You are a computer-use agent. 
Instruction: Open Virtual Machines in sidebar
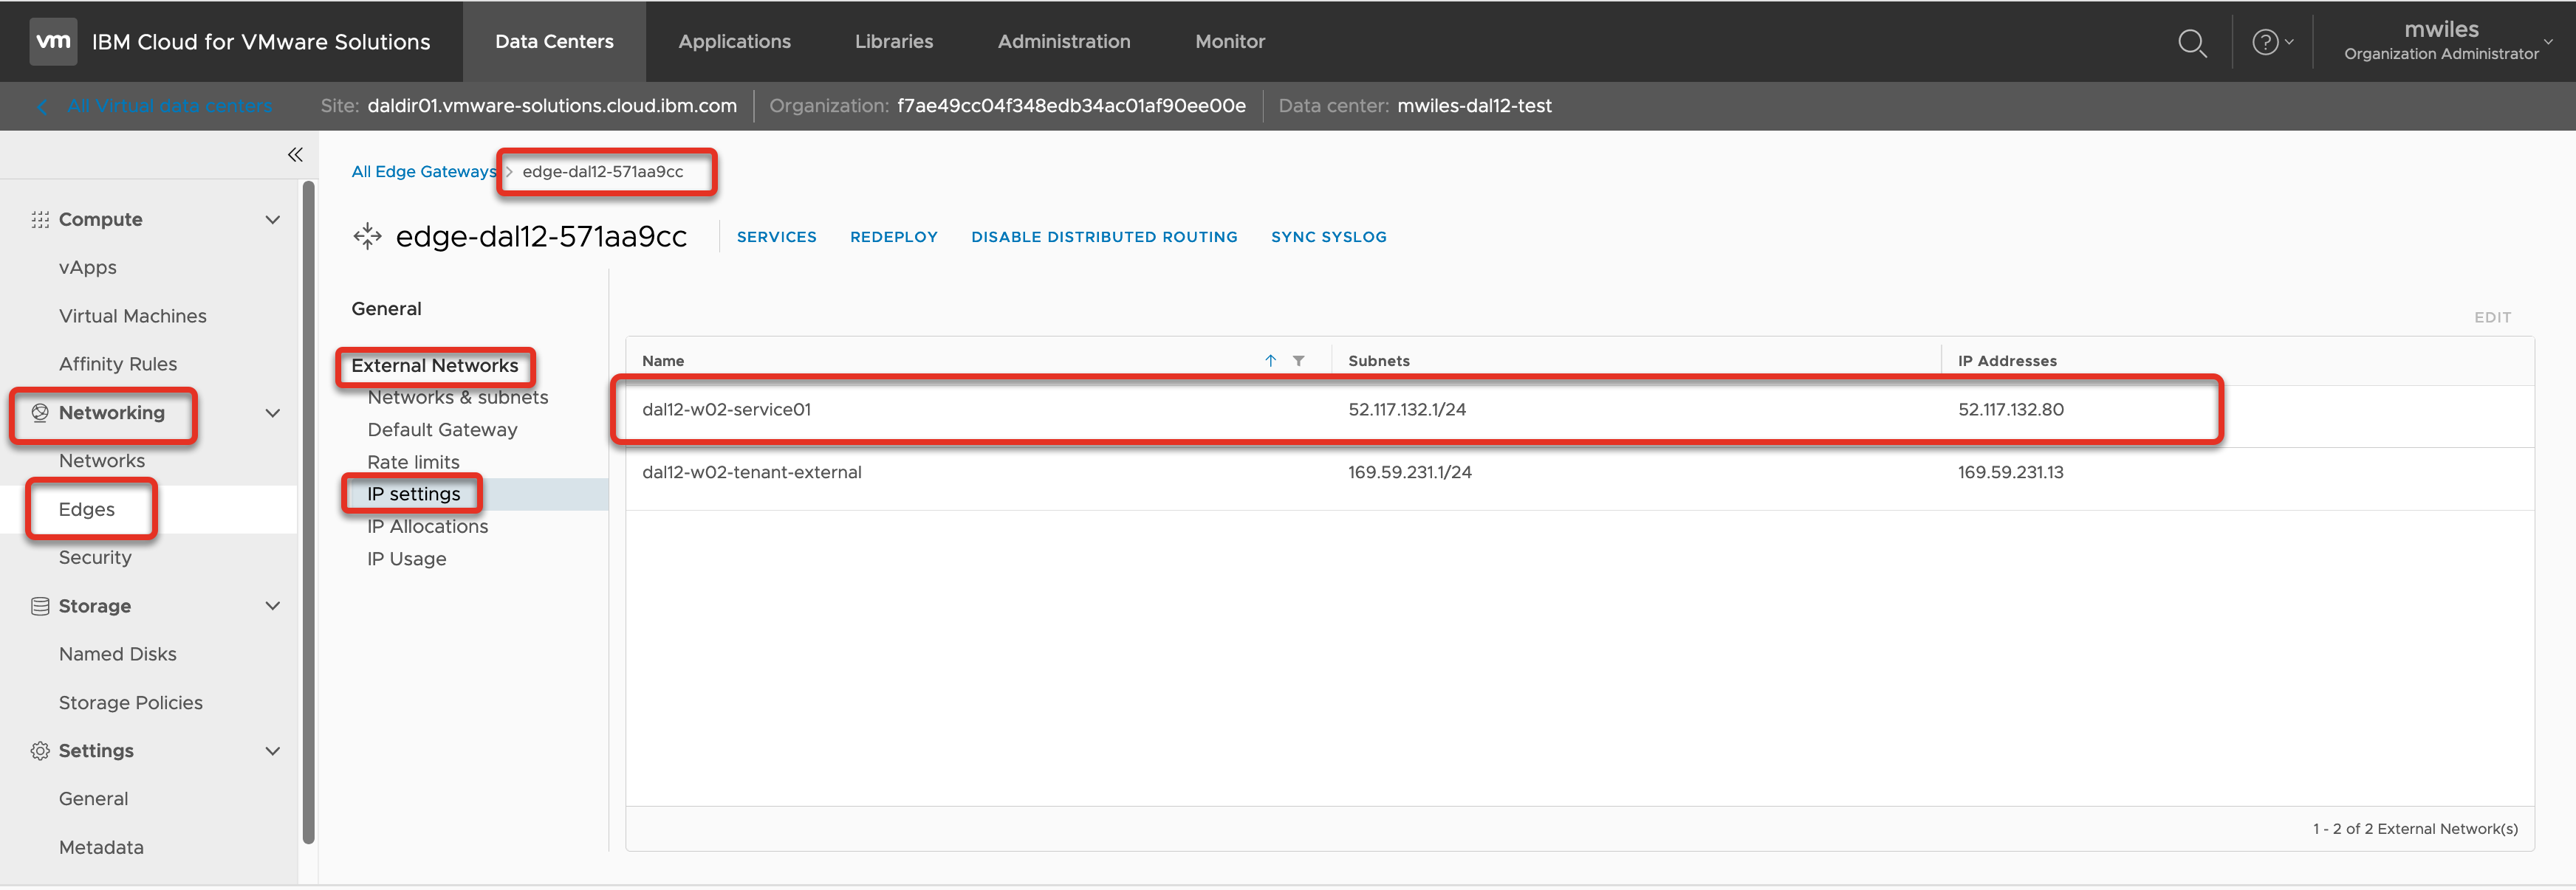coord(132,317)
